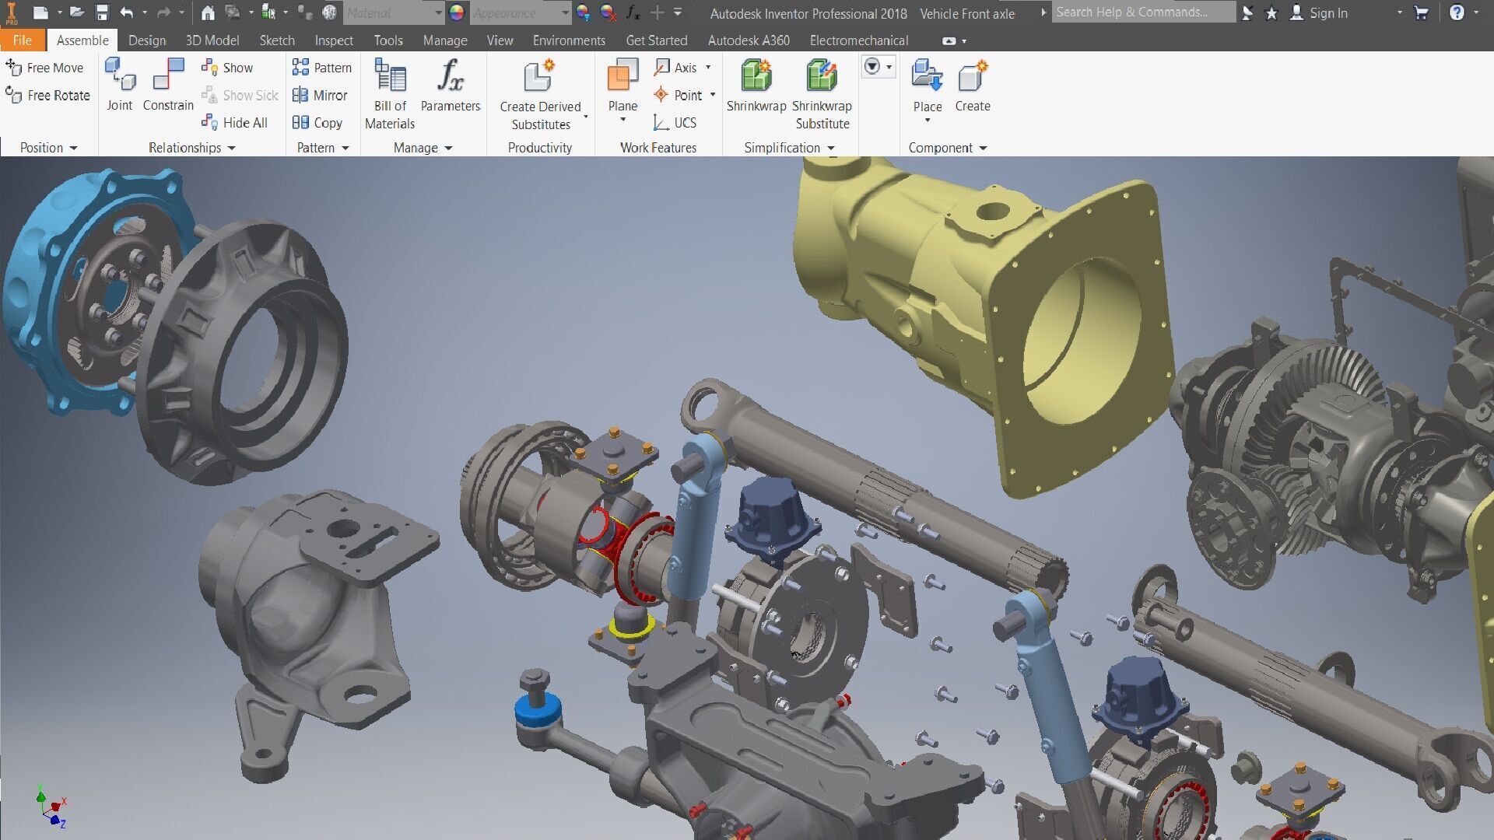Create a work Plane
The image size is (1494, 840).
tap(622, 75)
